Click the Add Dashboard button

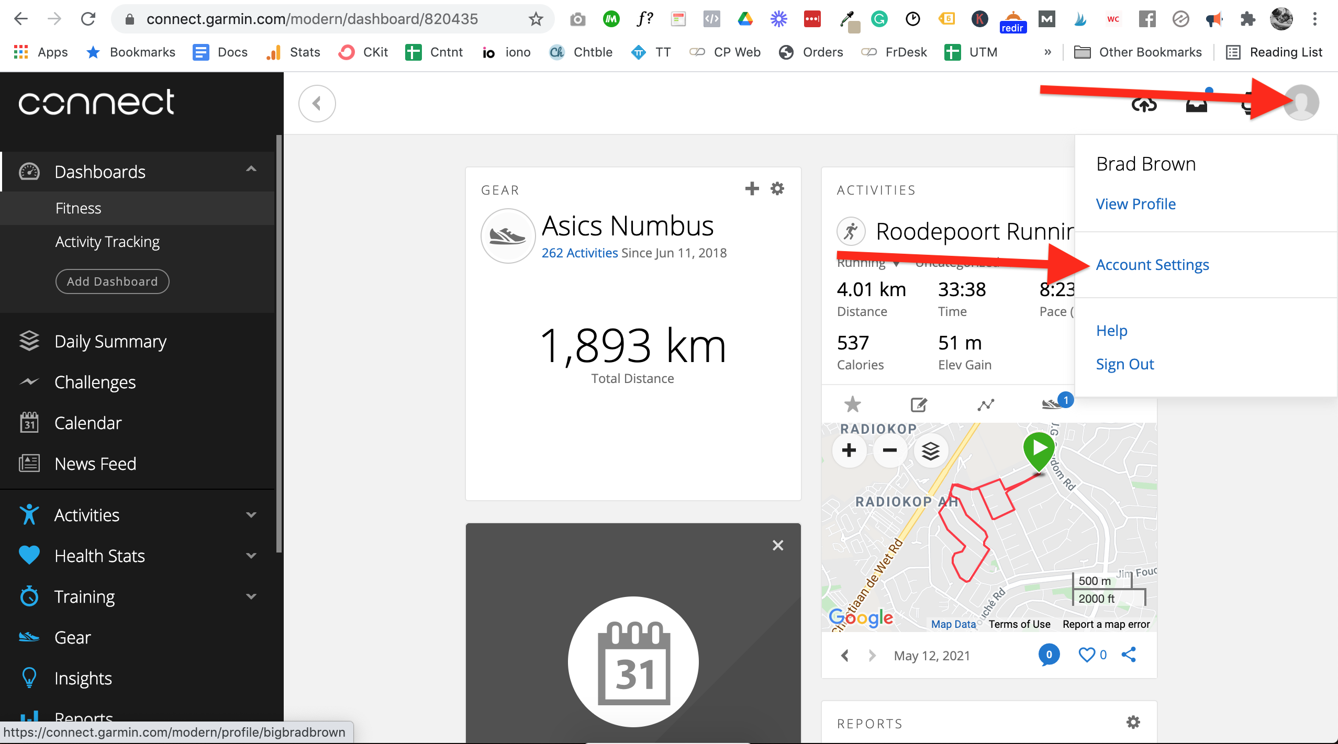click(x=112, y=281)
